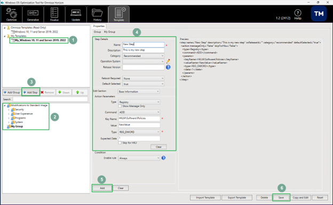Expand the User Experience tree node
Screen dimensions: 333x205
(x=9, y=114)
